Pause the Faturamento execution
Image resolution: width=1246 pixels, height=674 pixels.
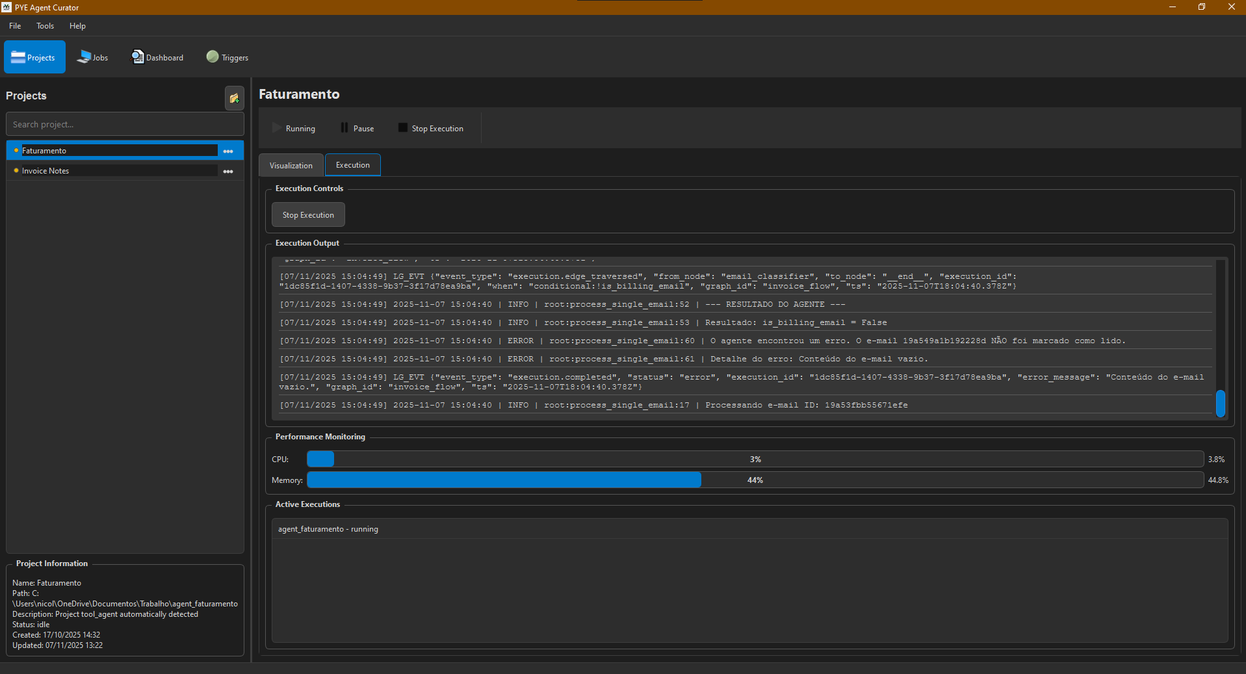(357, 128)
